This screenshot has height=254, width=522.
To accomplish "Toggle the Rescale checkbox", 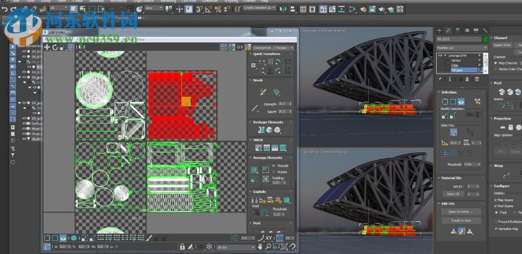I will 273,165.
